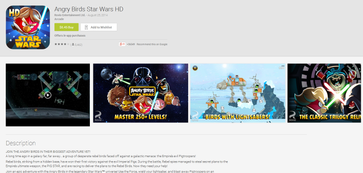Open the 'Master 250+ Levels!' screenshot

tap(141, 93)
